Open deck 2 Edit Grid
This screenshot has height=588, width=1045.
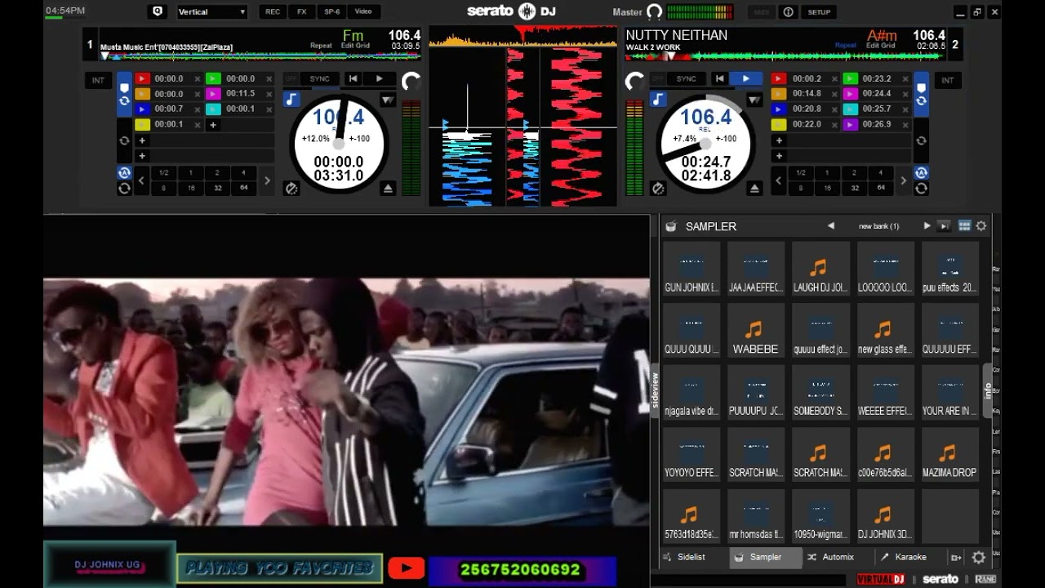tap(881, 46)
